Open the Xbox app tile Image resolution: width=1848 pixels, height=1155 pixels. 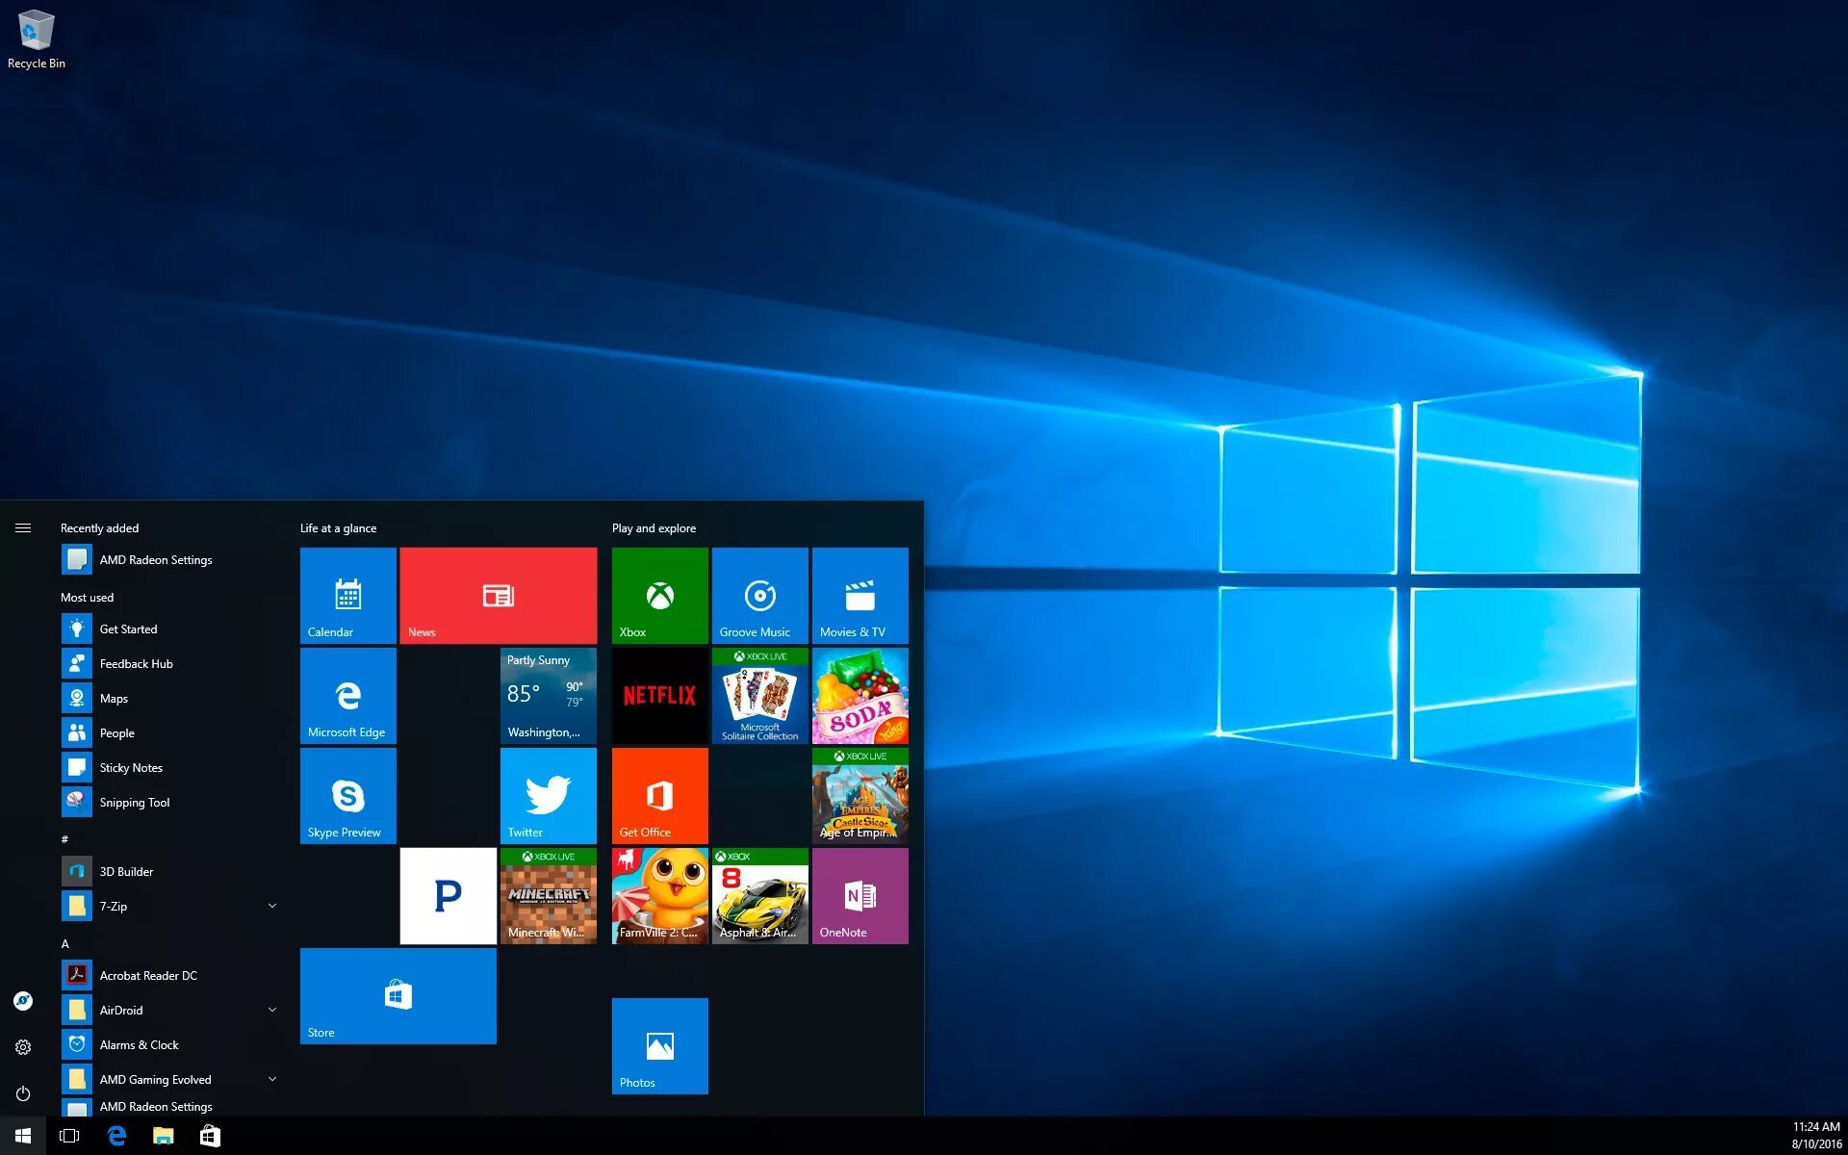(x=660, y=596)
